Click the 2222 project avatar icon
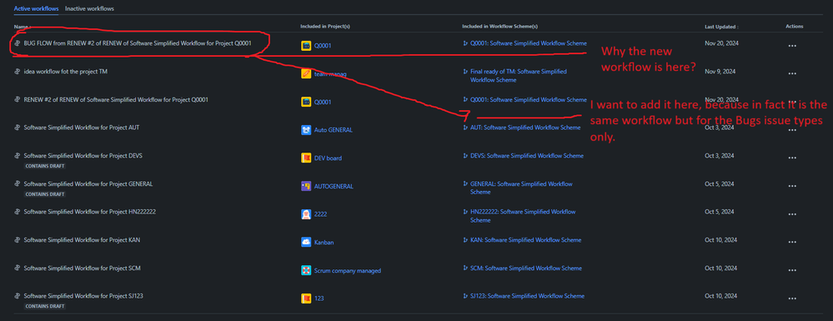Screen dimensions: 833x321 point(305,214)
